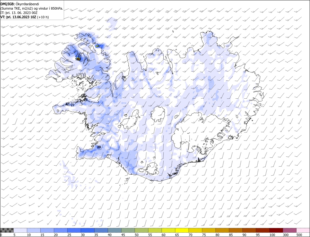This screenshot has height=237, width=310.
Task: Click the checkered legend swatch for 0 to 5
Action: [7, 230]
